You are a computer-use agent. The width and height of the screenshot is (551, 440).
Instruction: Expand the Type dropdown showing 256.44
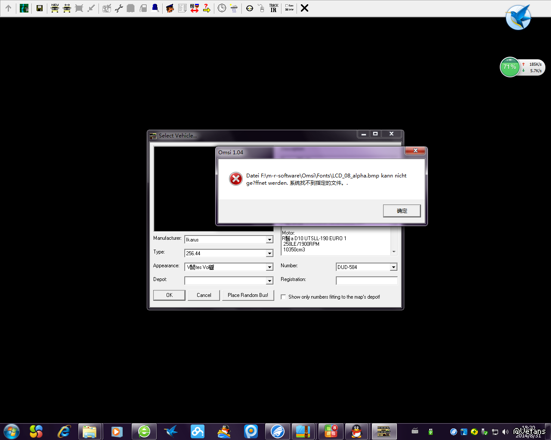[269, 254]
